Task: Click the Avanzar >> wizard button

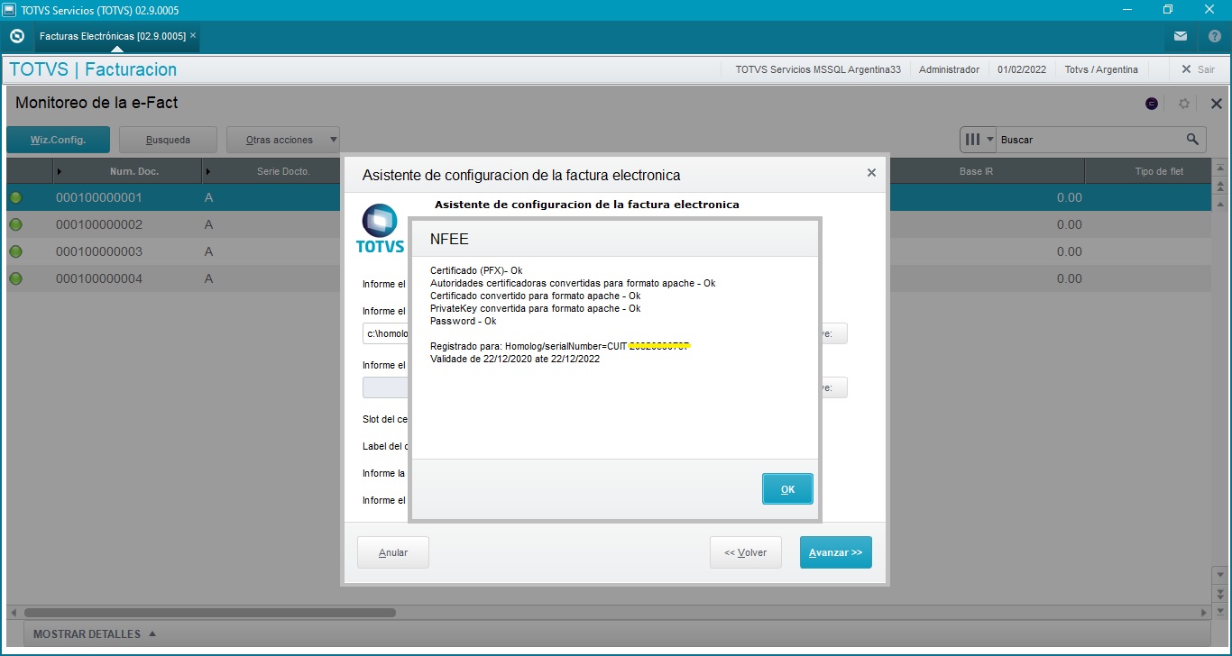Action: tap(835, 552)
